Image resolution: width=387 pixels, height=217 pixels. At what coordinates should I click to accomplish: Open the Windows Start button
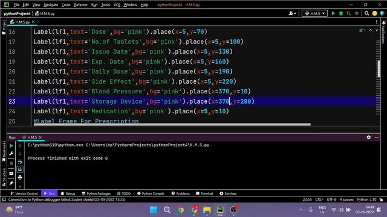[154, 210]
